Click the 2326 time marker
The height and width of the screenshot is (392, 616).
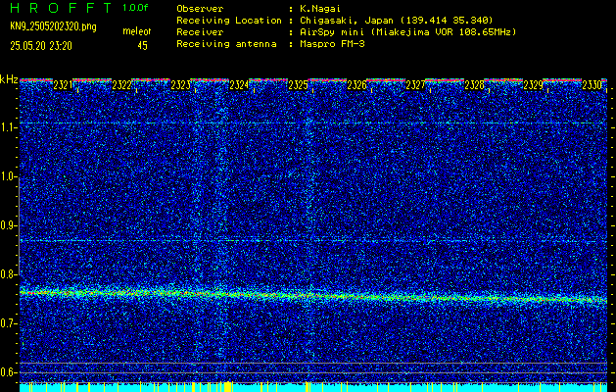coord(356,85)
